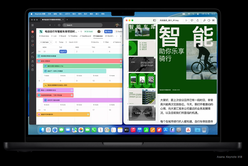Open My Tasks checkmark icon in Asana sidebar
The width and height of the screenshot is (248, 166).
pos(33,41)
